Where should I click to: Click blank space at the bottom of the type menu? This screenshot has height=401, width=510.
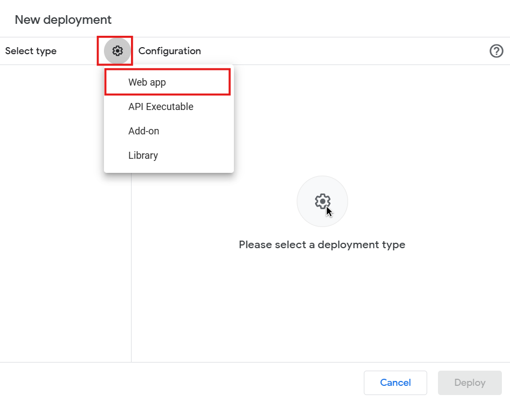[168, 169]
